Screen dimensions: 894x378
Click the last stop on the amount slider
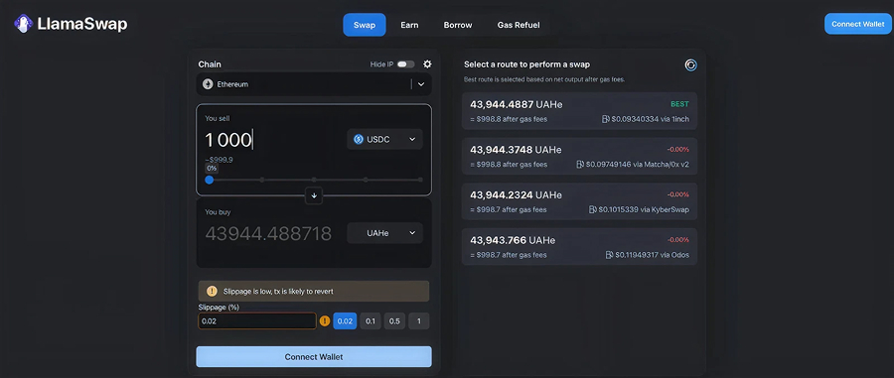point(421,180)
